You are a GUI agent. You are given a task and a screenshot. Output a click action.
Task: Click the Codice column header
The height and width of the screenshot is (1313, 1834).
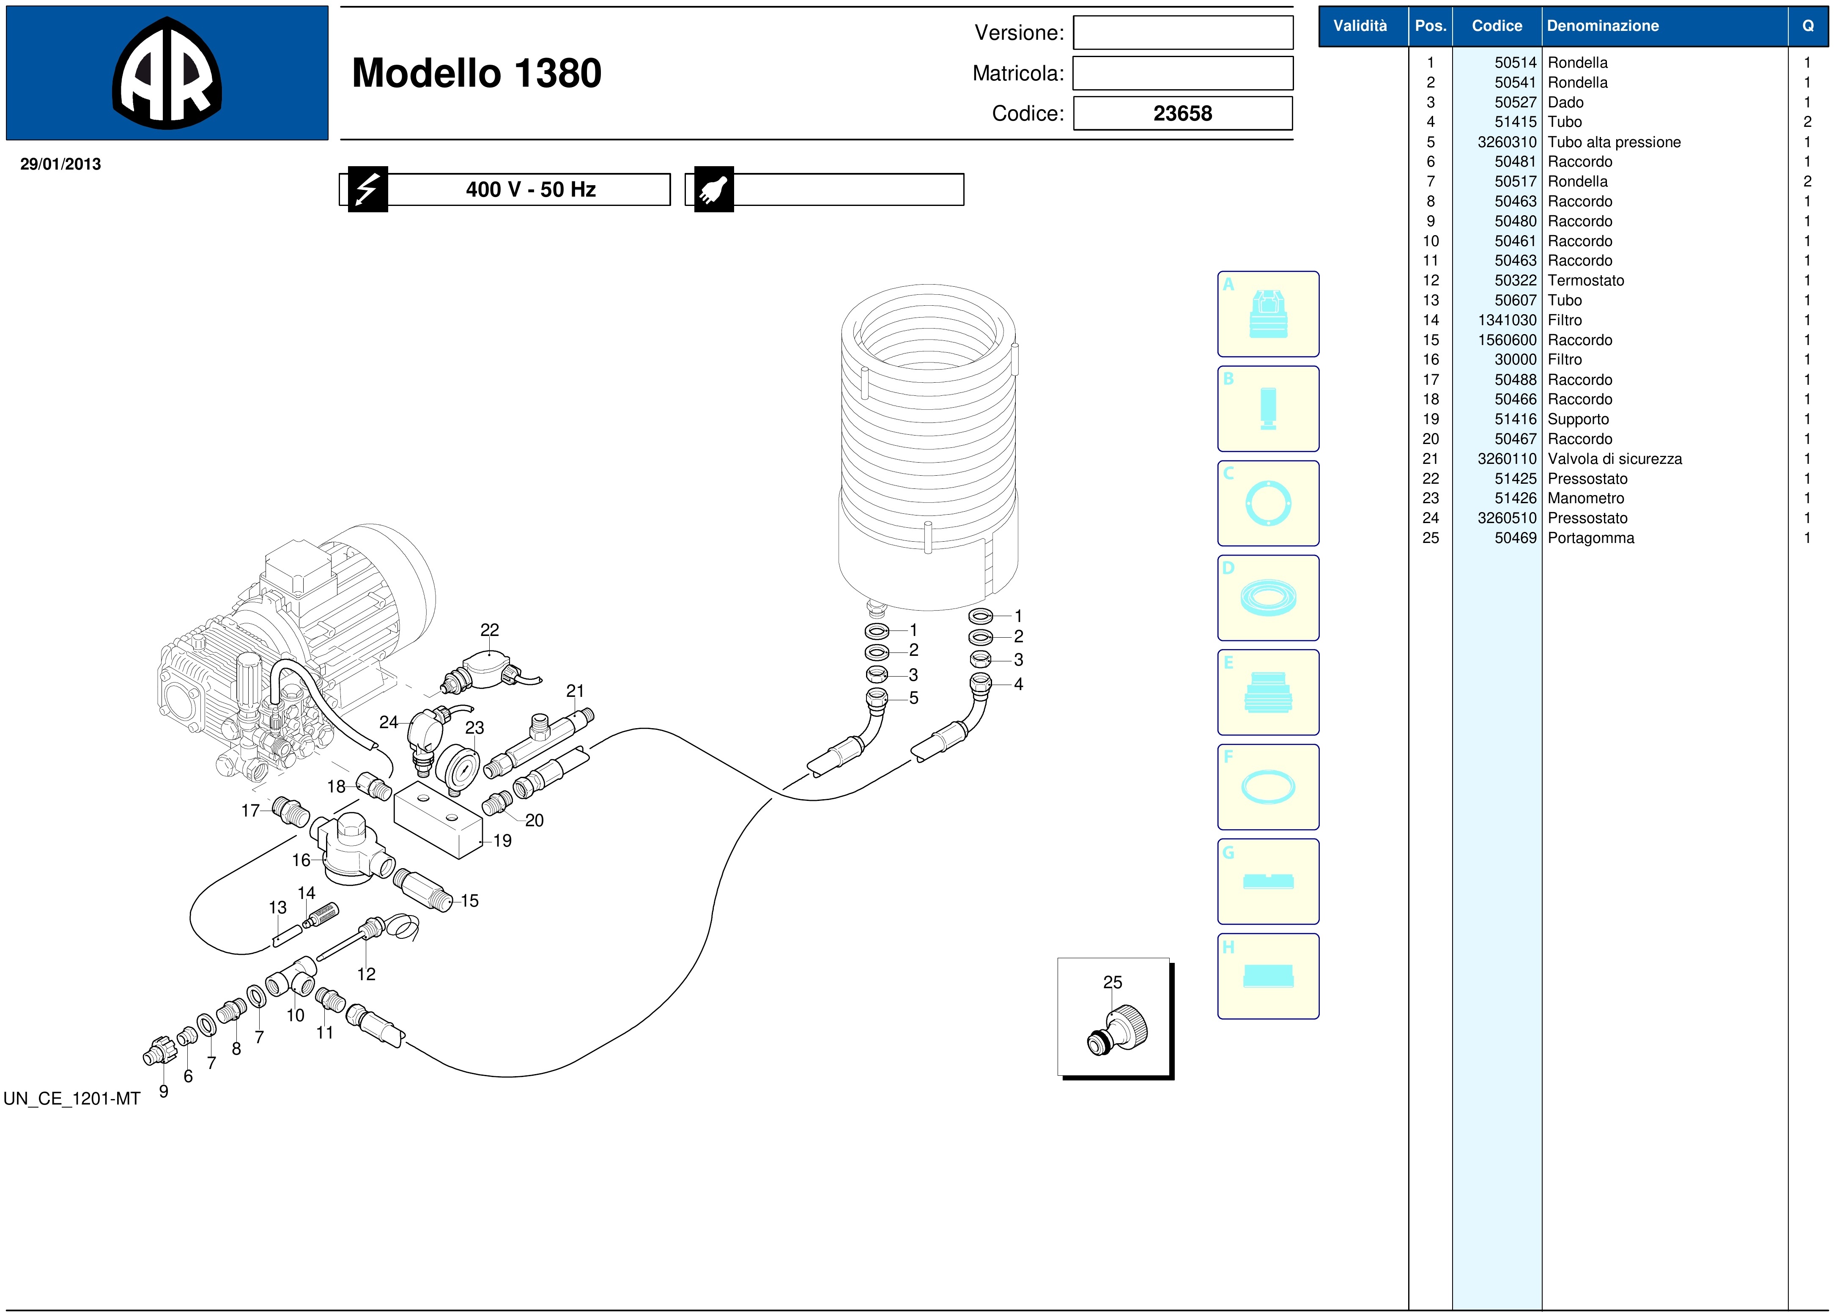1496,26
